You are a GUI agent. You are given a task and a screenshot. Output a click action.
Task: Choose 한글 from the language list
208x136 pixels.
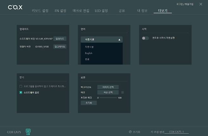pos(87,59)
